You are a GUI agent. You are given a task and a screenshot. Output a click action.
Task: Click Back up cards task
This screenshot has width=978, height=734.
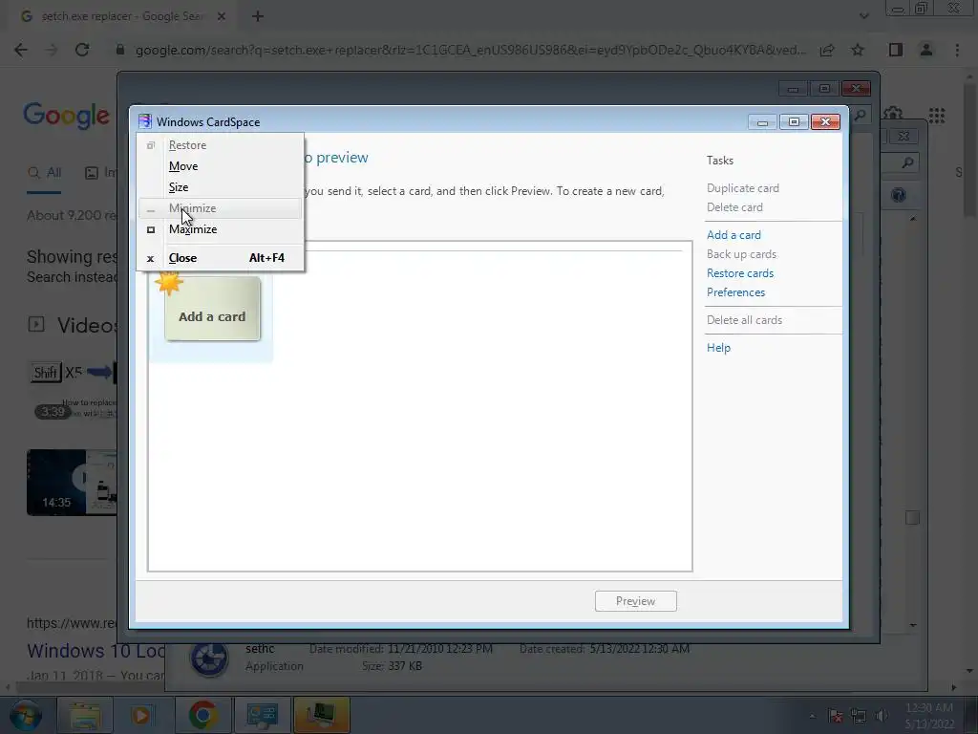pyautogui.click(x=741, y=254)
